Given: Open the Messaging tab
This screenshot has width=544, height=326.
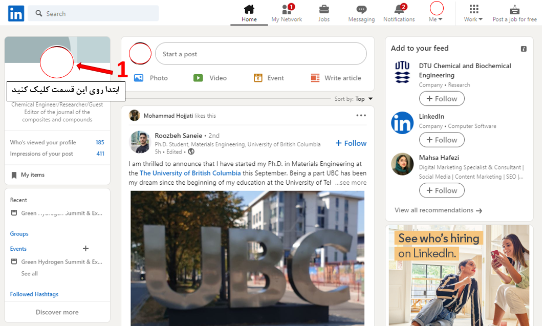Looking at the screenshot, I should point(361,13).
